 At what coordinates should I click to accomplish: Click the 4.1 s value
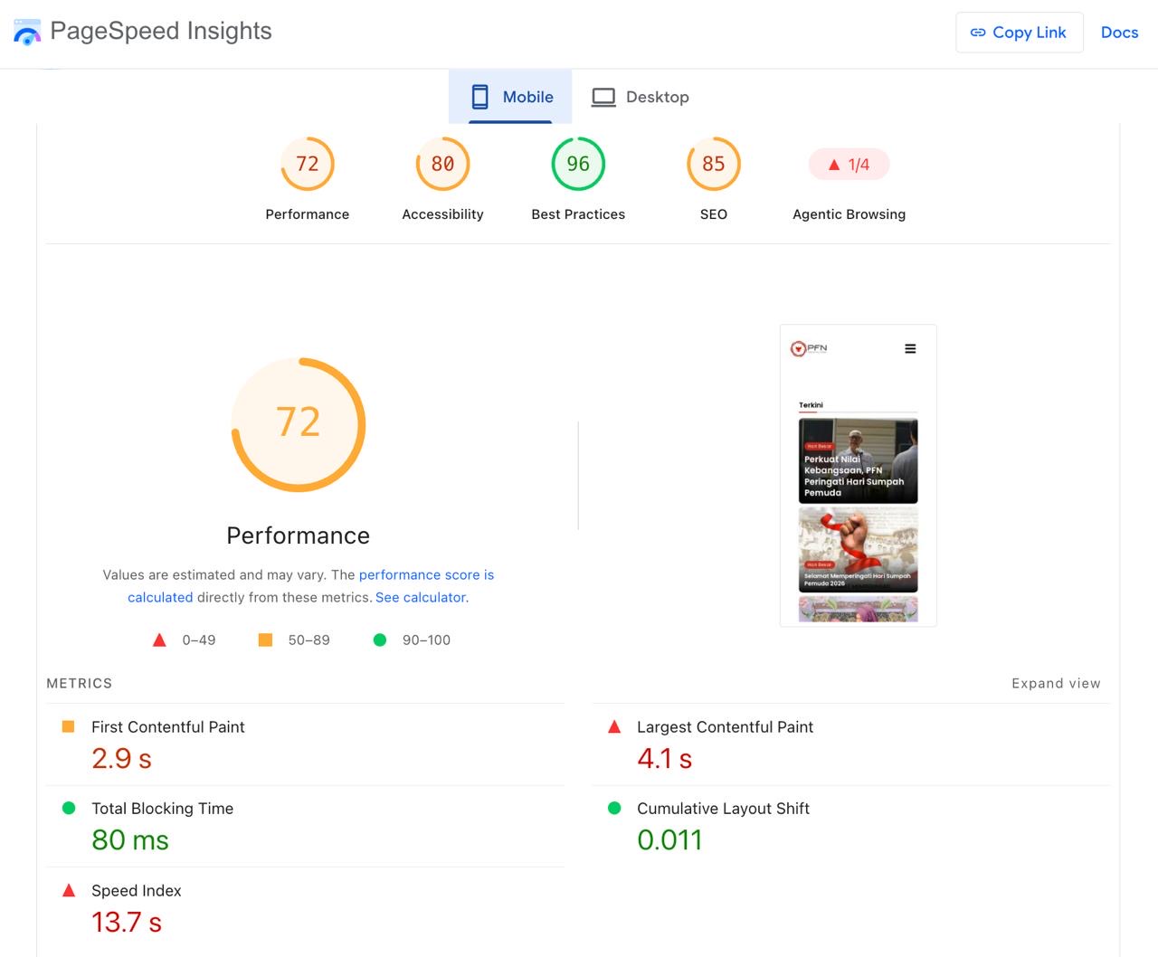click(x=664, y=758)
